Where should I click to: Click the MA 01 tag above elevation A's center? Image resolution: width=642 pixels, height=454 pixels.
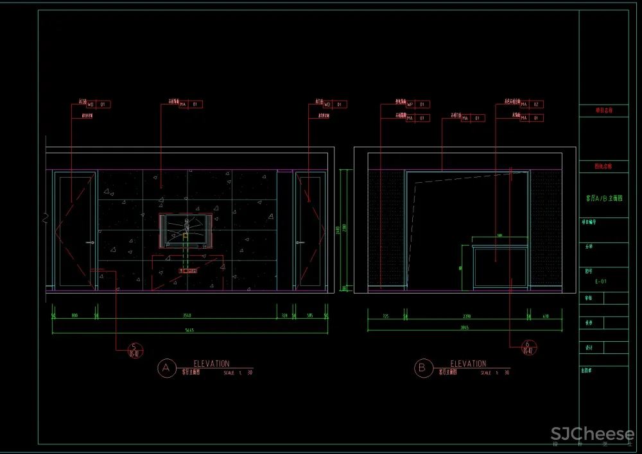pyautogui.click(x=190, y=104)
